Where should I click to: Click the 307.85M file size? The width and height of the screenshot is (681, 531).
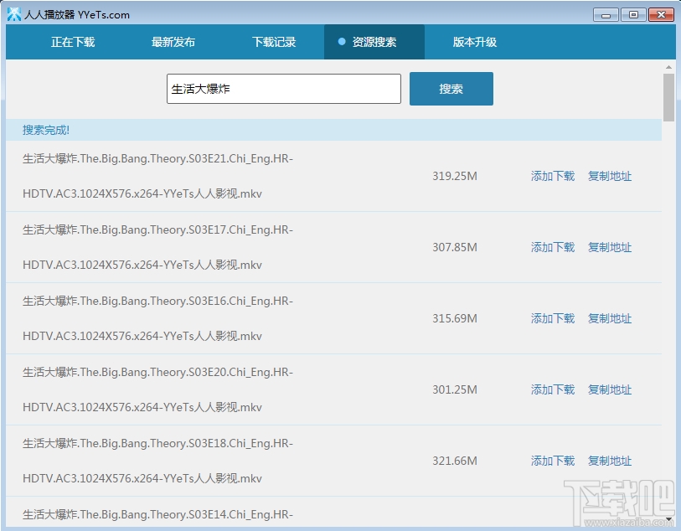coord(455,247)
